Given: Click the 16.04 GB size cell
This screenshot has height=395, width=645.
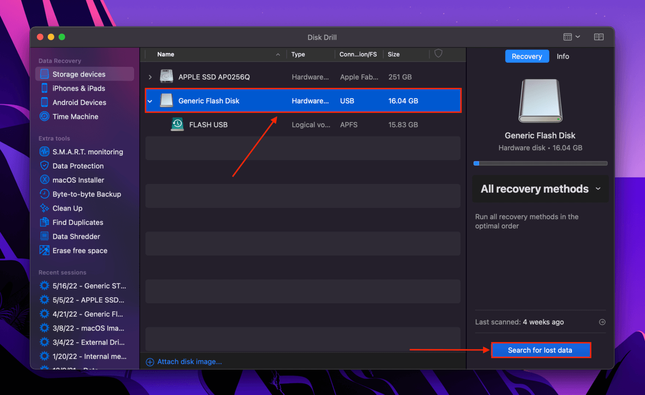Looking at the screenshot, I should [x=403, y=101].
